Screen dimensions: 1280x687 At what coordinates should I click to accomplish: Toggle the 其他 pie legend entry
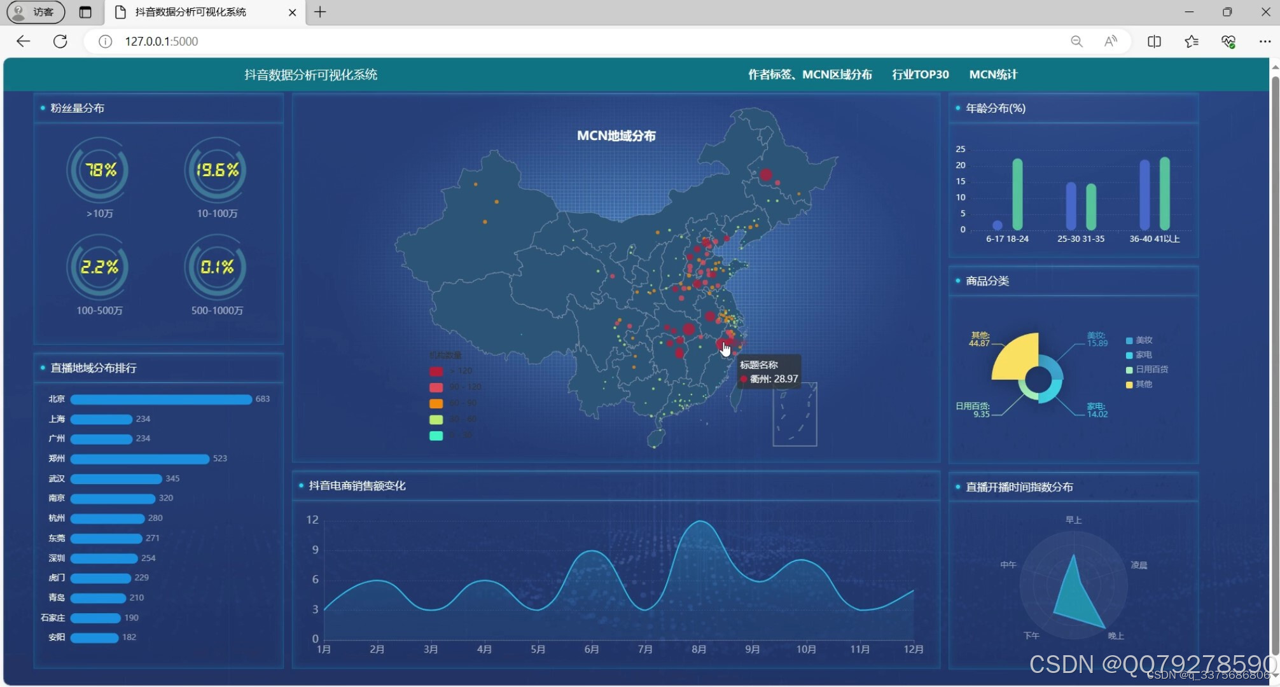pos(1139,384)
